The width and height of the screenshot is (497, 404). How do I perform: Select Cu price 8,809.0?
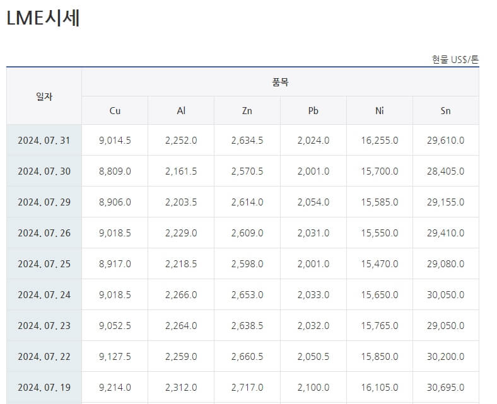115,171
